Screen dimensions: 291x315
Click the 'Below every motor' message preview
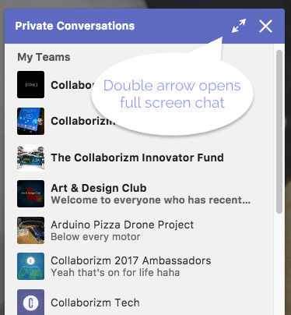point(96,237)
